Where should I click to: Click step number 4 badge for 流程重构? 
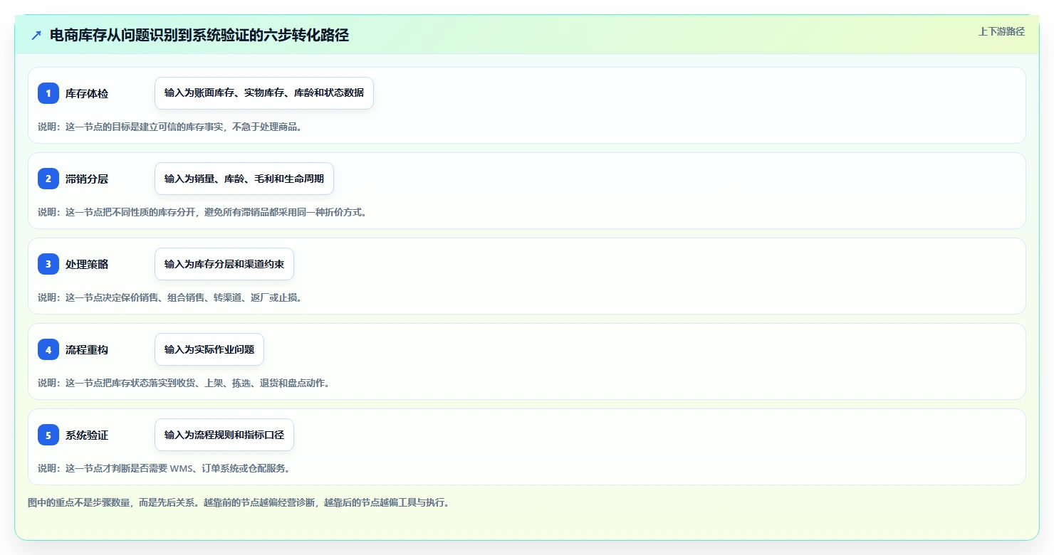[48, 349]
